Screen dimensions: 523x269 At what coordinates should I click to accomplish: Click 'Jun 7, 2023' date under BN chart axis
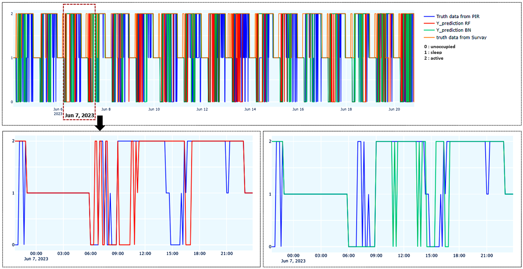(x=293, y=261)
